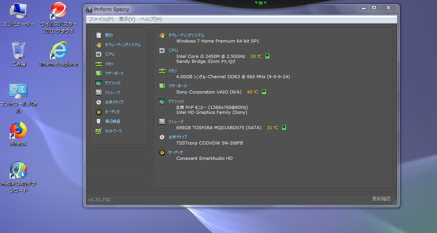The width and height of the screenshot is (437, 233).
Task: Select the Internet Explorer desktop shortcut
Action: pyautogui.click(x=59, y=54)
